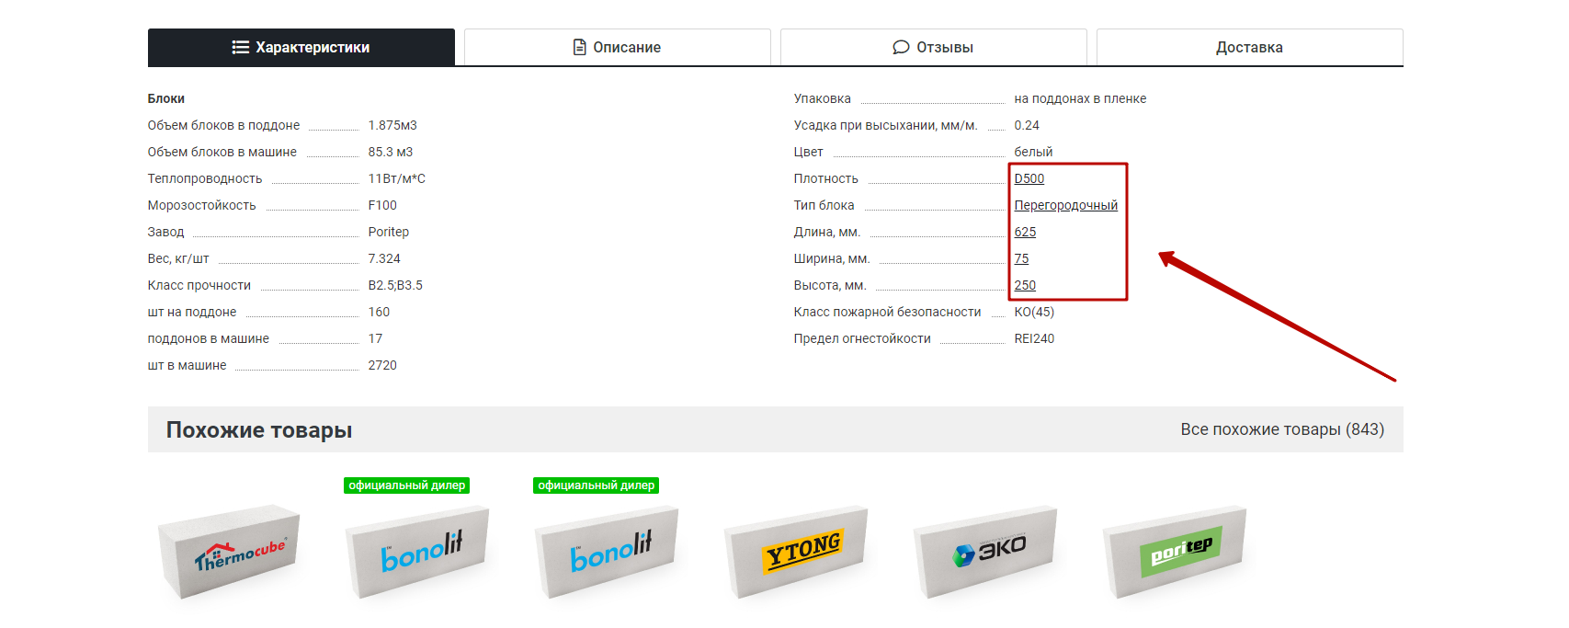Viewport: 1569px width, 628px height.
Task: Open the Thermocube block product thumbnail
Action: pos(230,552)
